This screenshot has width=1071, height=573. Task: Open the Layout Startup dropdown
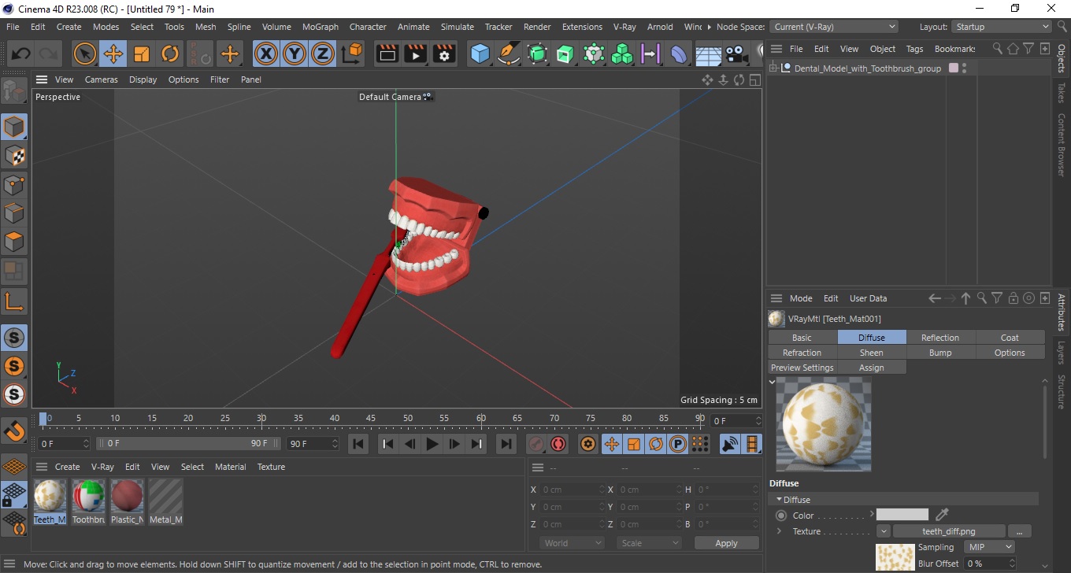[1001, 27]
